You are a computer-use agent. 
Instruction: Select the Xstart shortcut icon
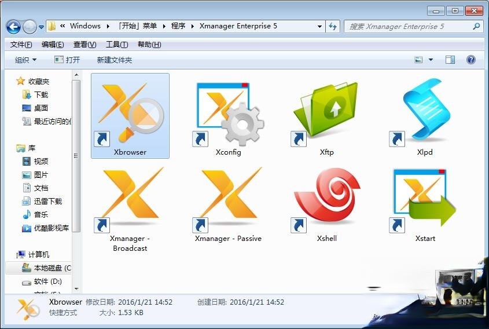tap(425, 204)
